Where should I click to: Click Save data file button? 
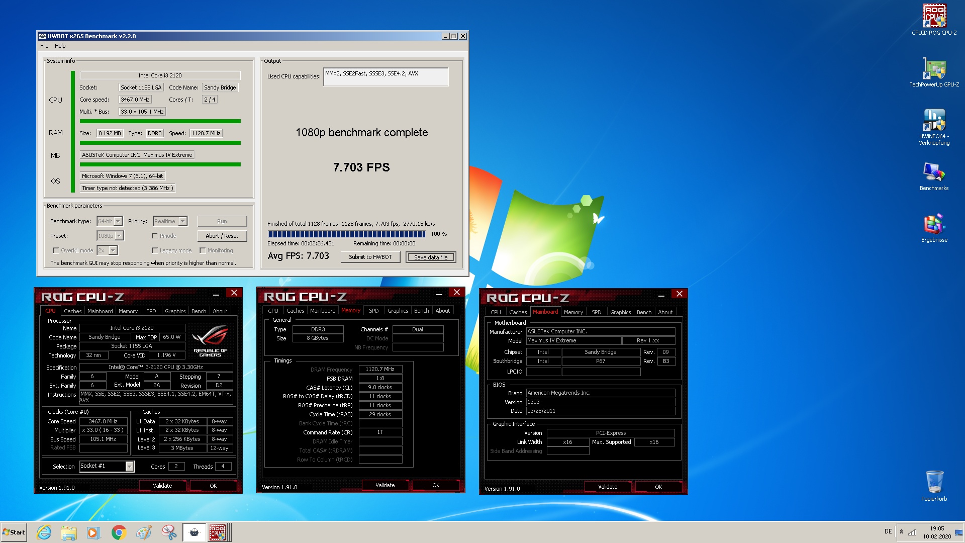pyautogui.click(x=431, y=257)
